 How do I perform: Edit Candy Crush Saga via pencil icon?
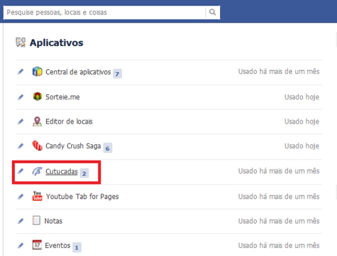21,146
